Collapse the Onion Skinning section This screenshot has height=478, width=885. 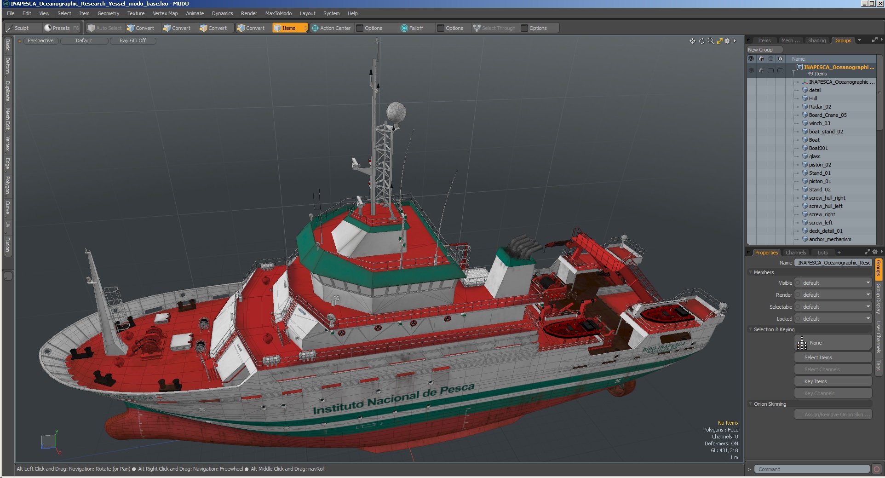click(751, 404)
